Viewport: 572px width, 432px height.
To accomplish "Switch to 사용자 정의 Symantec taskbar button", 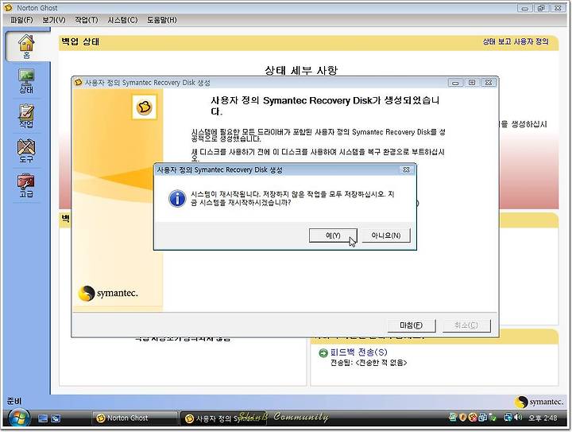I will (223, 418).
